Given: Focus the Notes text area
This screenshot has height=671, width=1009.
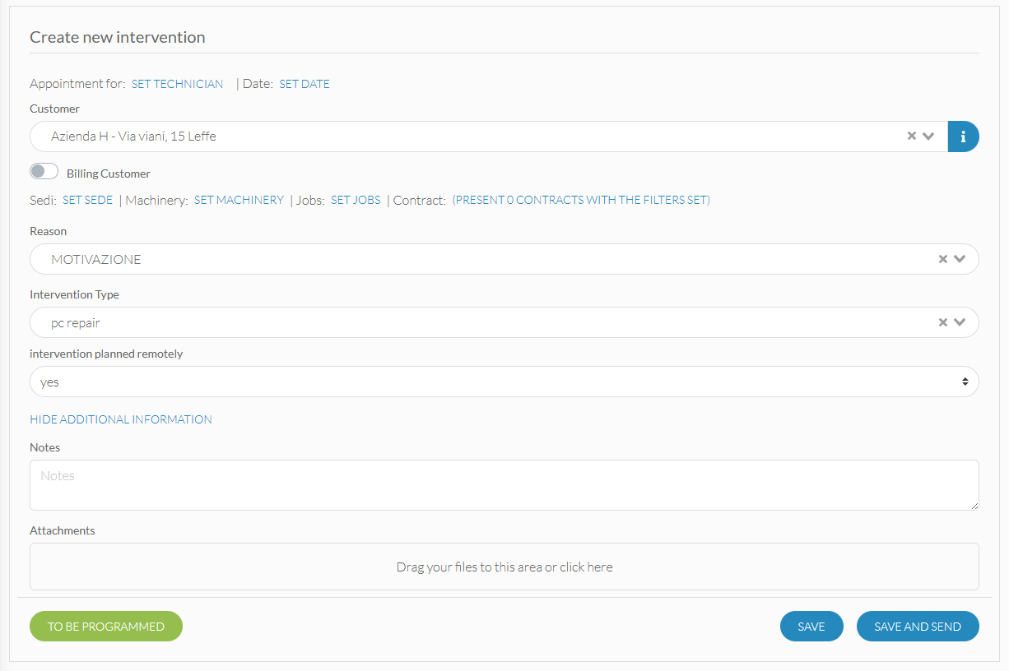Looking at the screenshot, I should pos(504,485).
